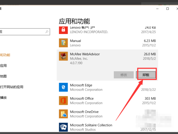Click the Microsoft OneDrive folder icon
The width and height of the screenshot is (178, 134).
(63, 114)
